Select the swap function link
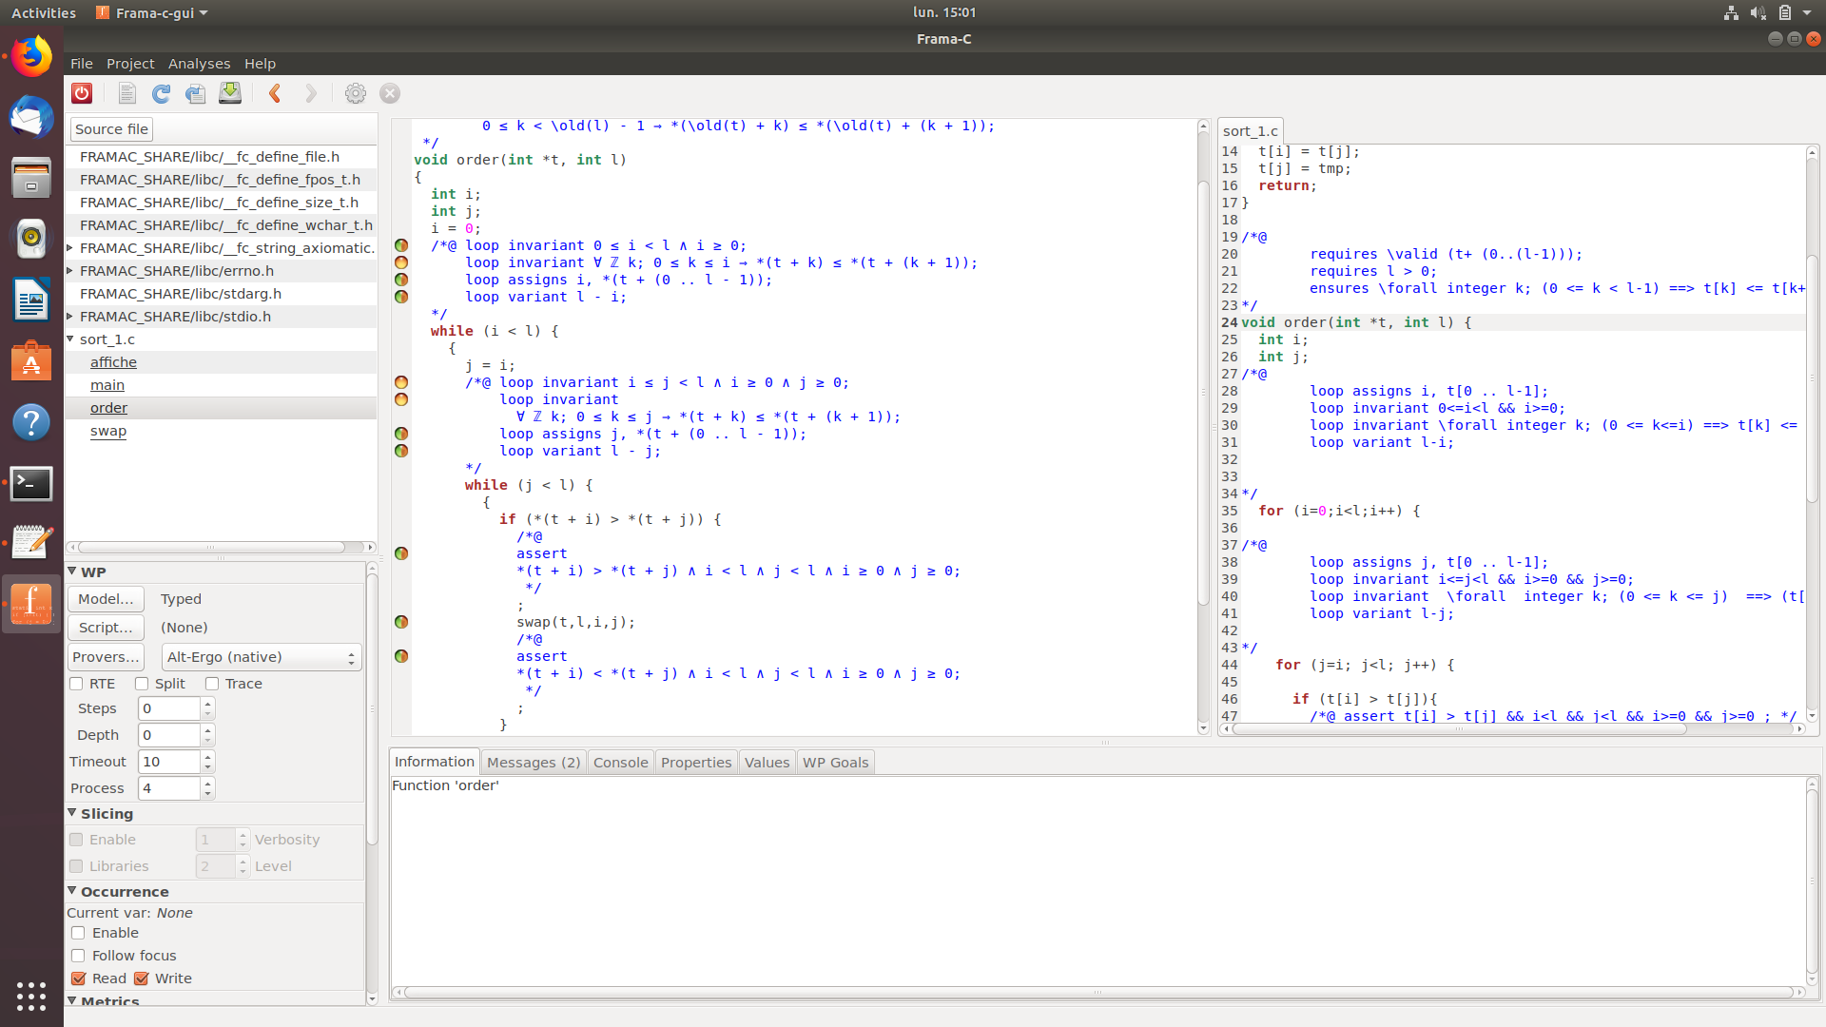1826x1027 pixels. point(108,431)
